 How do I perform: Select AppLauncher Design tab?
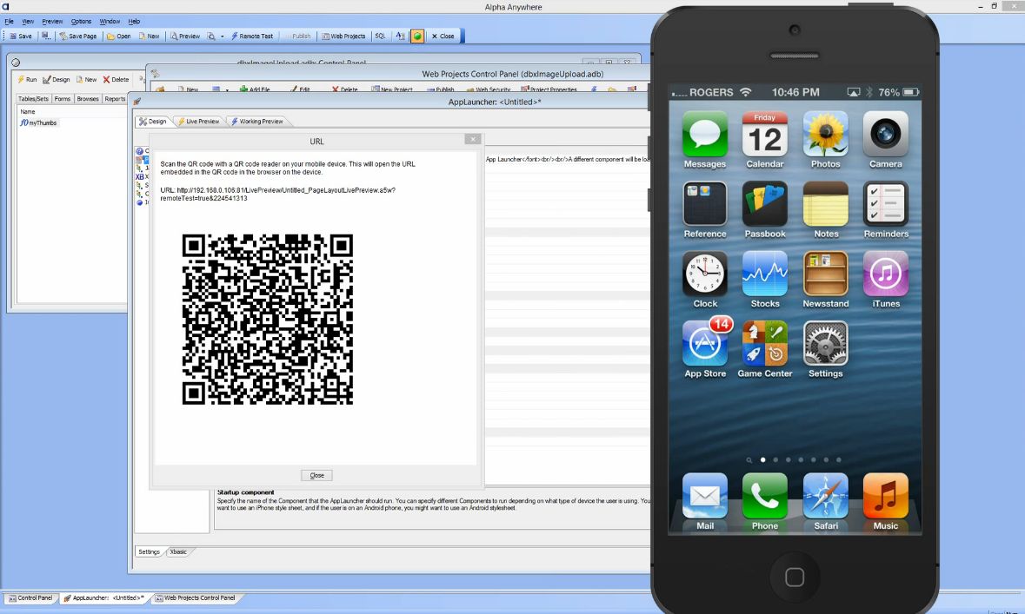point(153,122)
